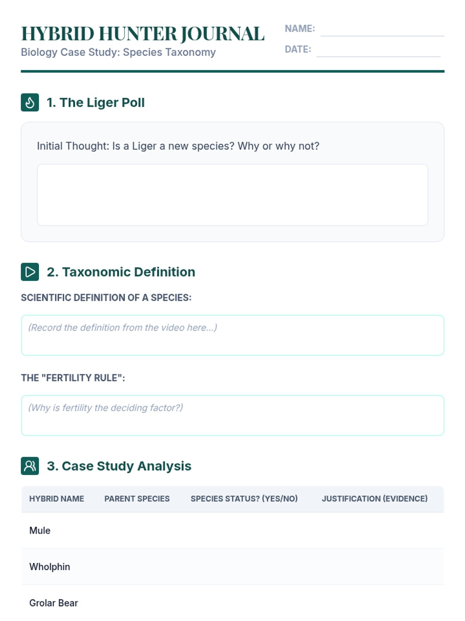Click the Liger initial thought answer box
465x621 pixels.
pyautogui.click(x=232, y=195)
